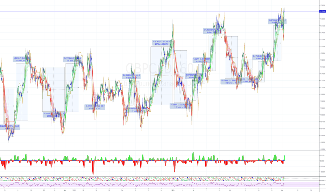This screenshot has width=326, height=192.
Task: Select the 0.03539 (2.10%) 121 bars measurement label
Action: tap(72, 60)
